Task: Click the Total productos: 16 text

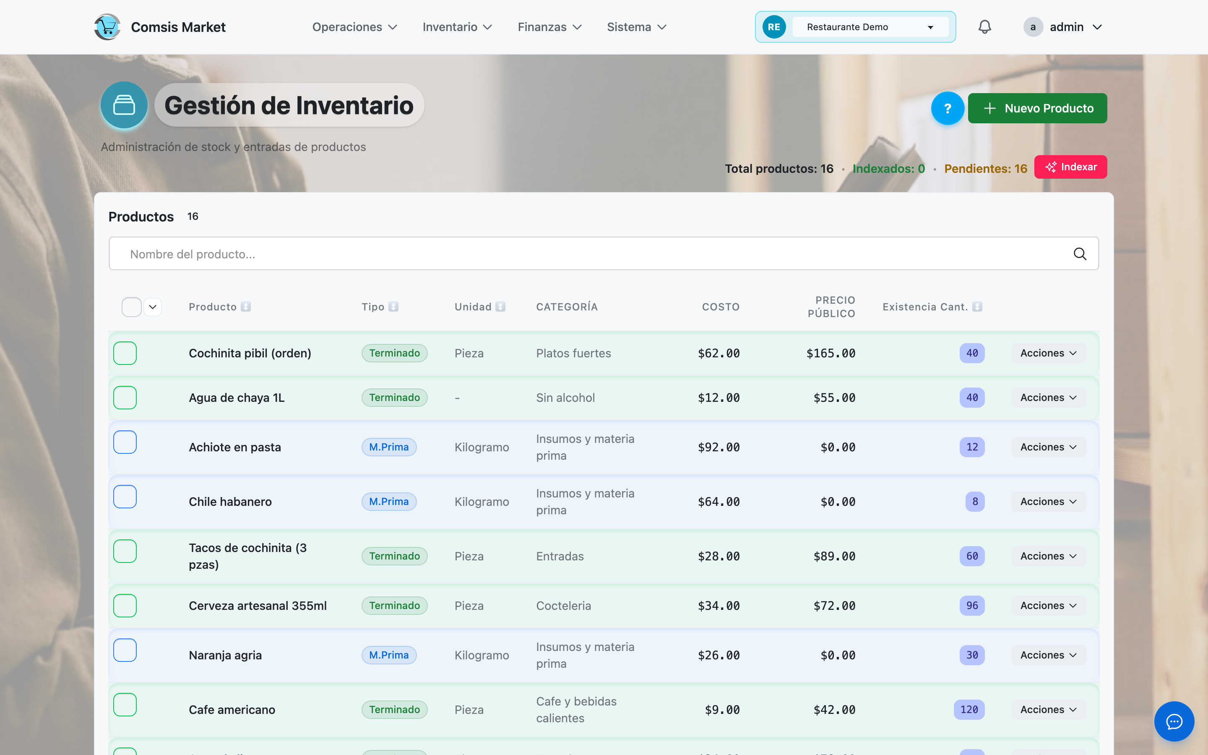Action: [779, 169]
